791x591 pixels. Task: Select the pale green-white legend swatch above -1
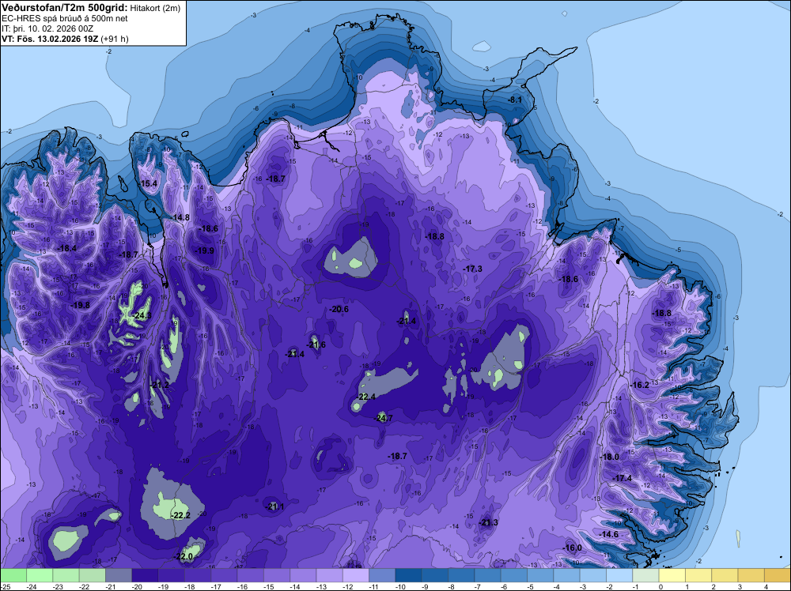pyautogui.click(x=645, y=575)
